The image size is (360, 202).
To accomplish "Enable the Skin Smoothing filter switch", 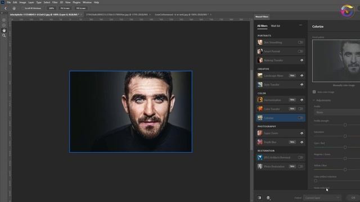I will coord(300,43).
